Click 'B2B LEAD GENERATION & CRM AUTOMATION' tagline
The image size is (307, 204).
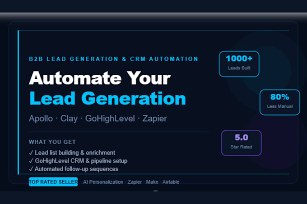pos(114,59)
